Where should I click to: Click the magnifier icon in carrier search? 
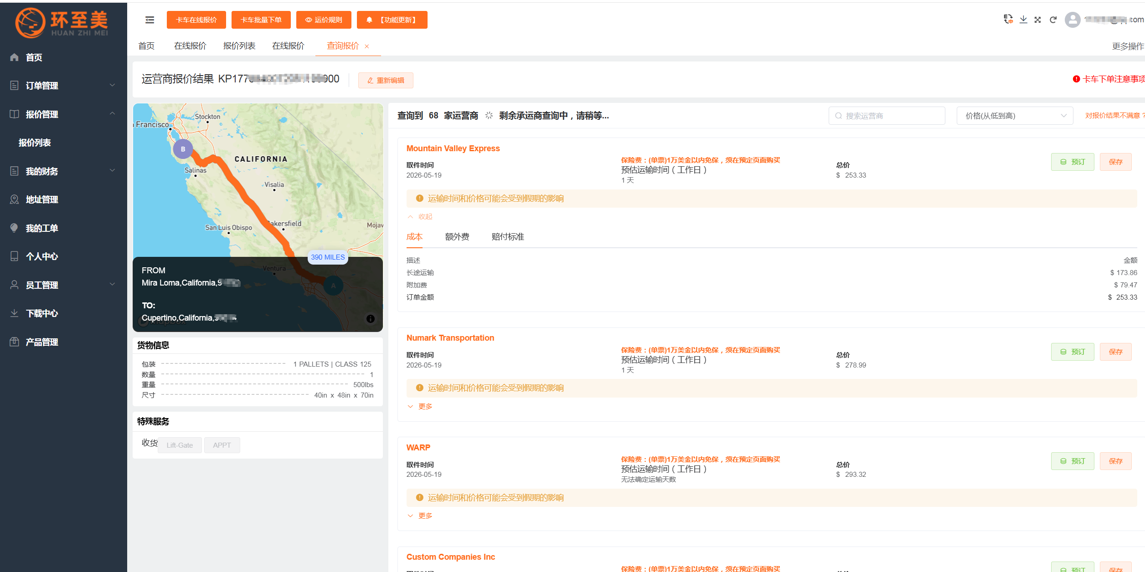coord(838,116)
